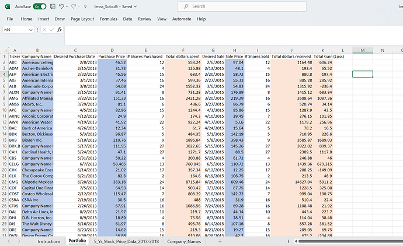Click into the Search box

click(242, 6)
